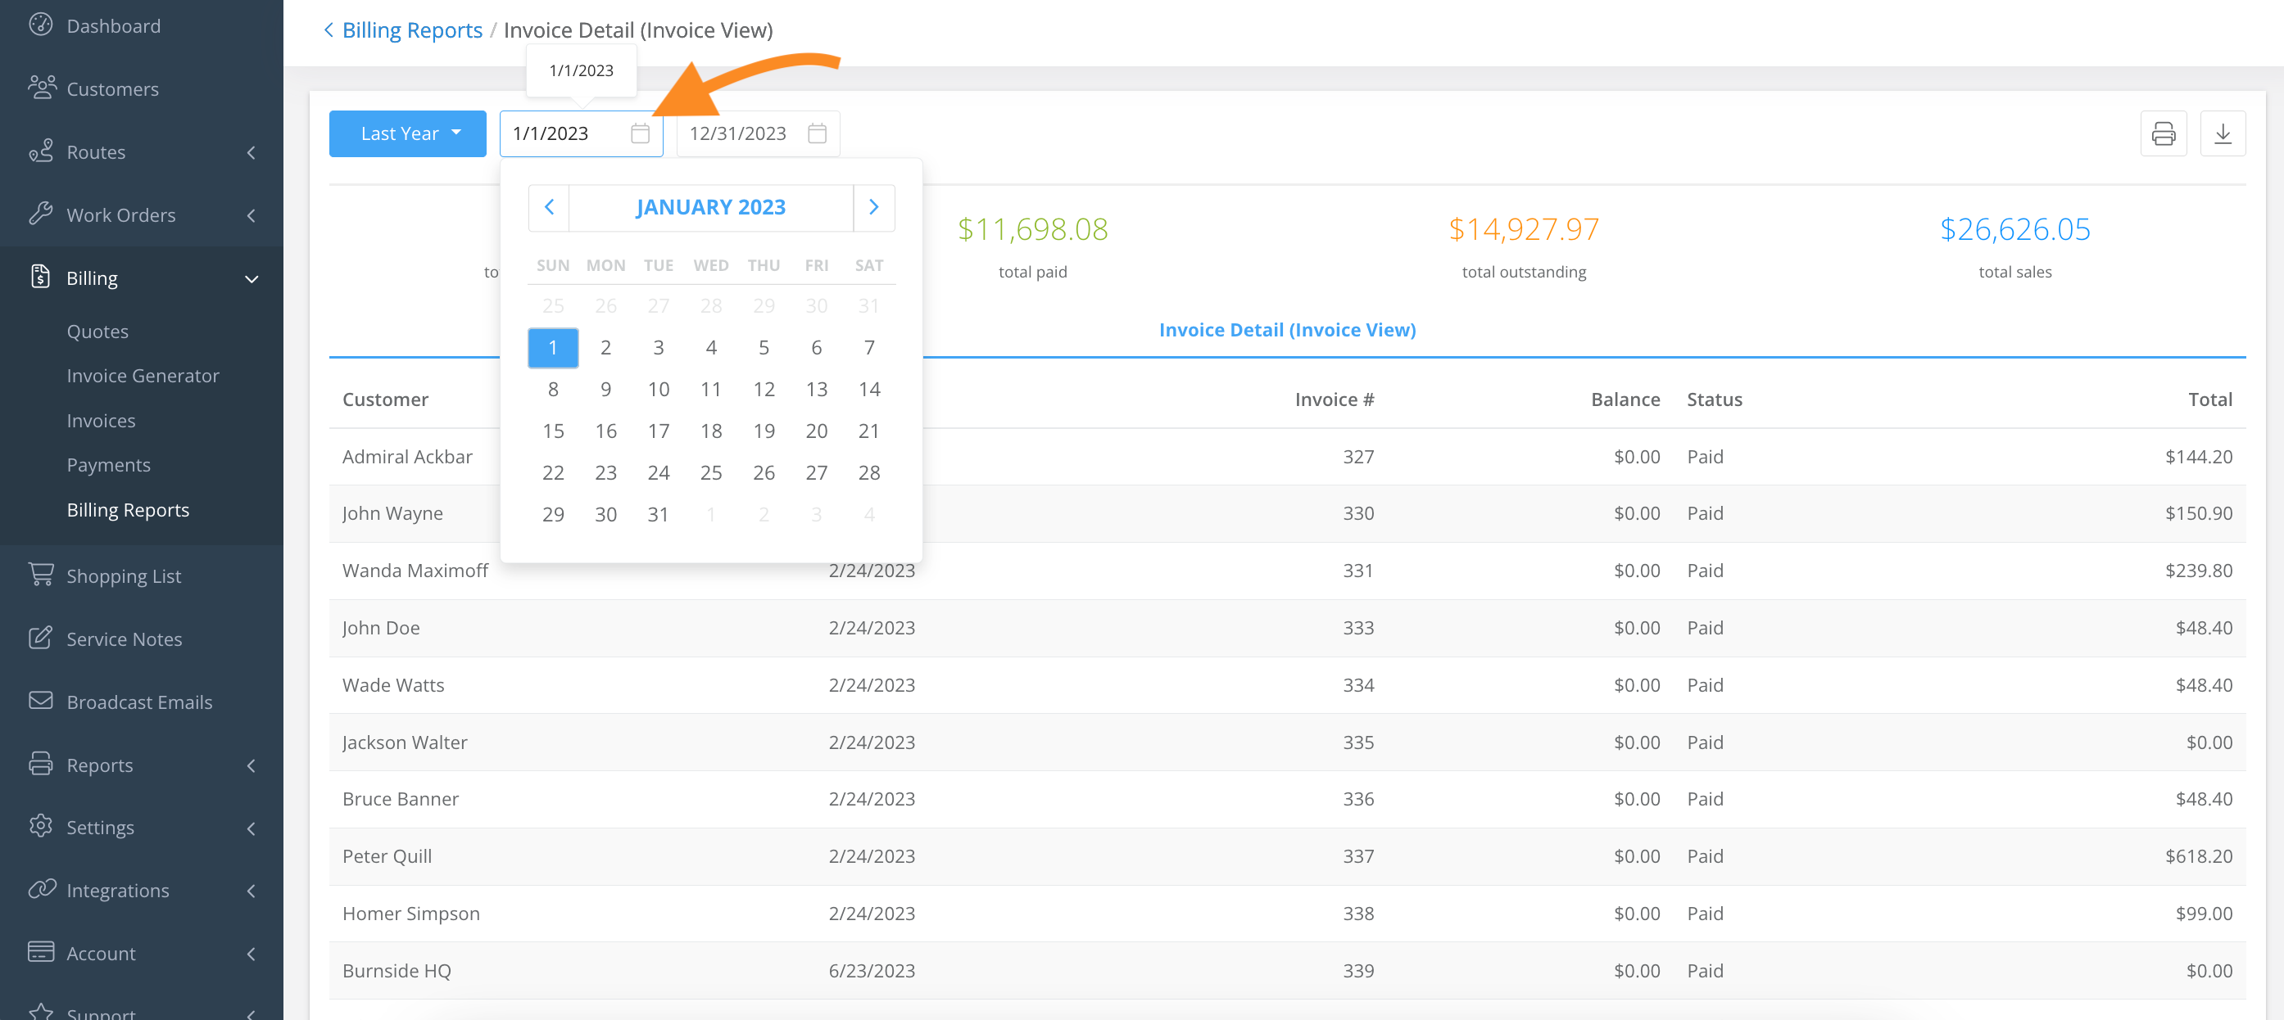
Task: Click customer name Bruce Banner
Action: pyautogui.click(x=401, y=799)
